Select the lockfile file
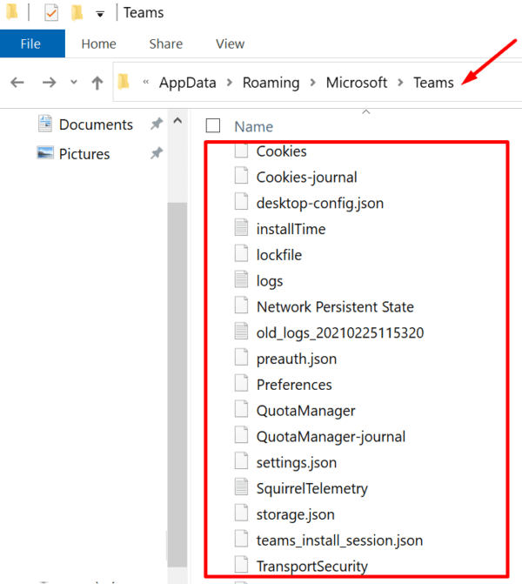 tap(279, 255)
